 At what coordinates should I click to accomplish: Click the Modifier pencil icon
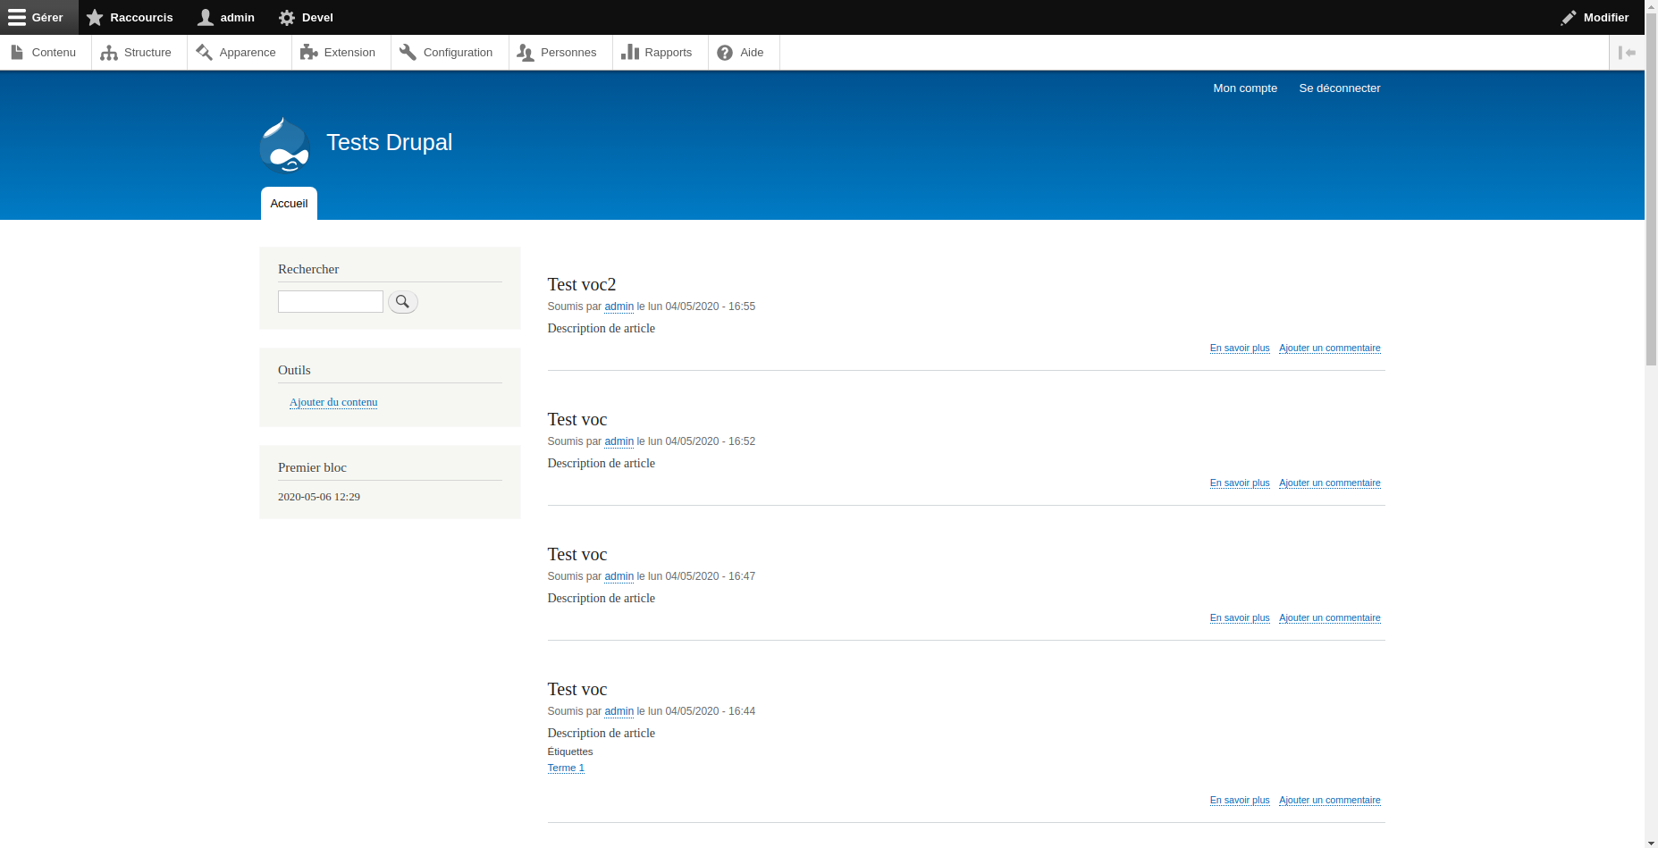tap(1570, 17)
